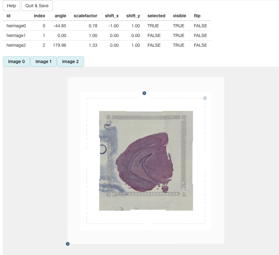Select the Image 2 tab
This screenshot has width=279, height=255.
70,61
